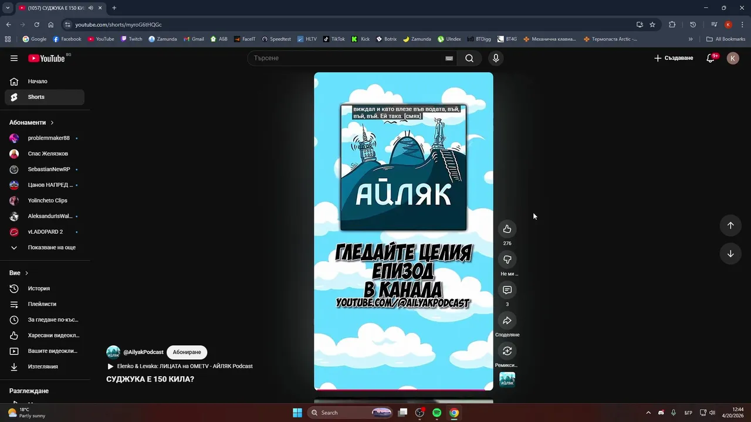Open the Създаване create menu
751x422 pixels.
674,58
